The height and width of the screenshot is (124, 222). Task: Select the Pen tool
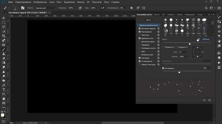pos(3,85)
